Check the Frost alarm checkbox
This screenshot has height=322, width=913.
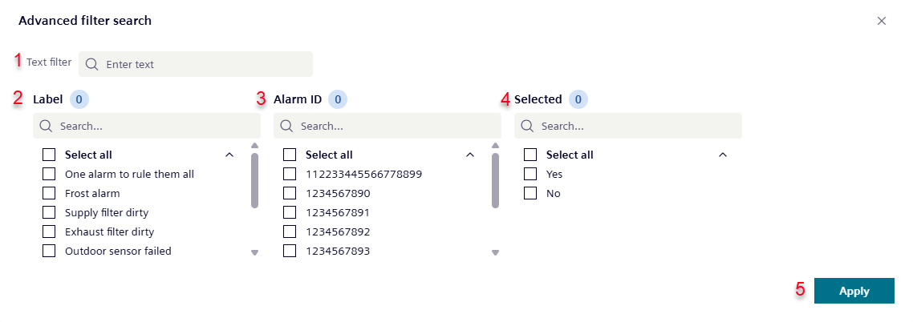click(49, 193)
